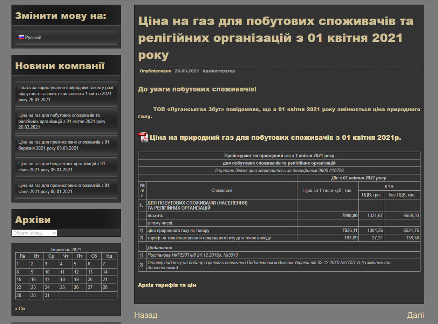The width and height of the screenshot is (438, 324).
Task: Open 'Архів тарифів та цін' link
Action: (x=167, y=285)
